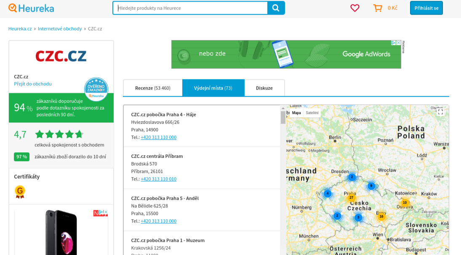Click the Google AdWords banner

click(286, 54)
